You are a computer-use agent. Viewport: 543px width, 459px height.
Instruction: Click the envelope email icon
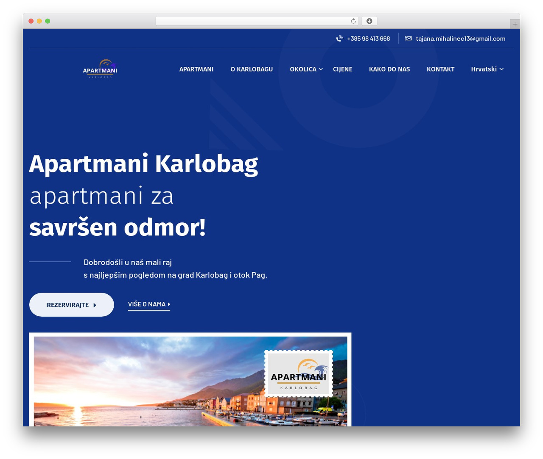coord(408,39)
